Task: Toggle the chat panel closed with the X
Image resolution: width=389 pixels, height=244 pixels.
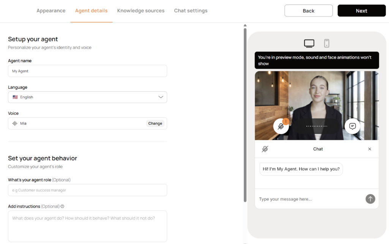Action: pyautogui.click(x=369, y=149)
